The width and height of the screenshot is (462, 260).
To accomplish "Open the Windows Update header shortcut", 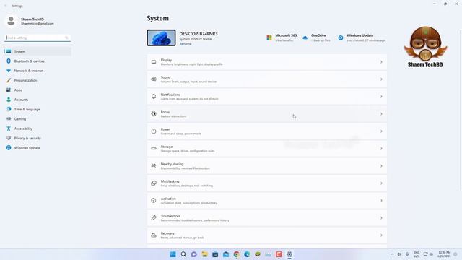I will (362, 38).
